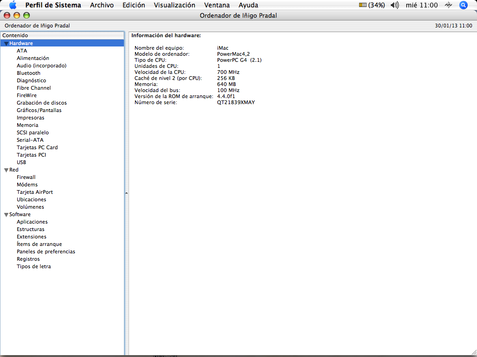
Task: Select USB in the sidebar
Action: click(x=21, y=162)
